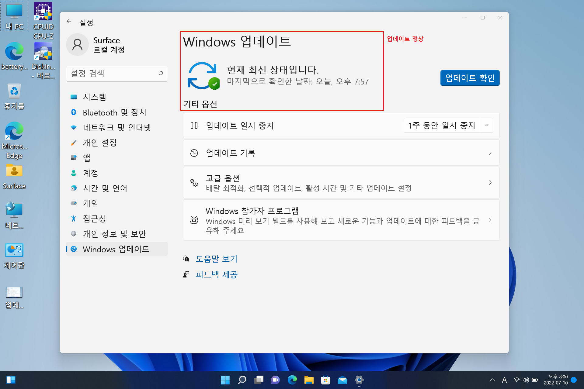Click the Surface local account profile picture
The image size is (584, 389).
click(x=77, y=45)
